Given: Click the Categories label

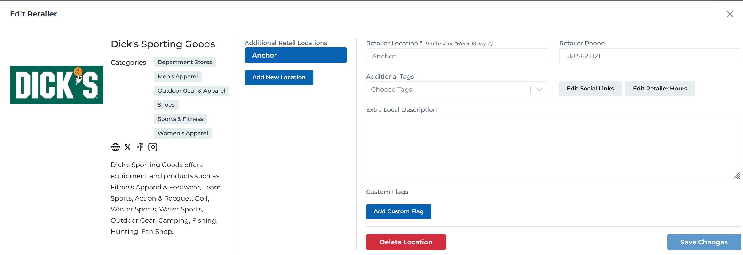Looking at the screenshot, I should pos(128,63).
